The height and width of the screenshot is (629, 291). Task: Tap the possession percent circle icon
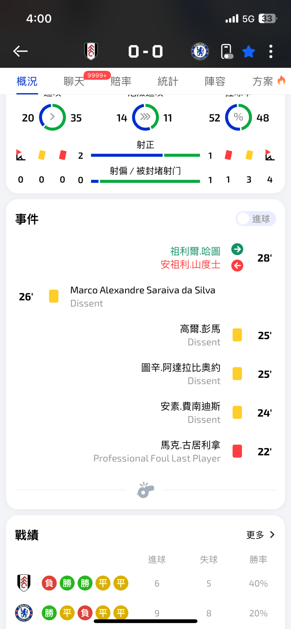[x=238, y=117]
